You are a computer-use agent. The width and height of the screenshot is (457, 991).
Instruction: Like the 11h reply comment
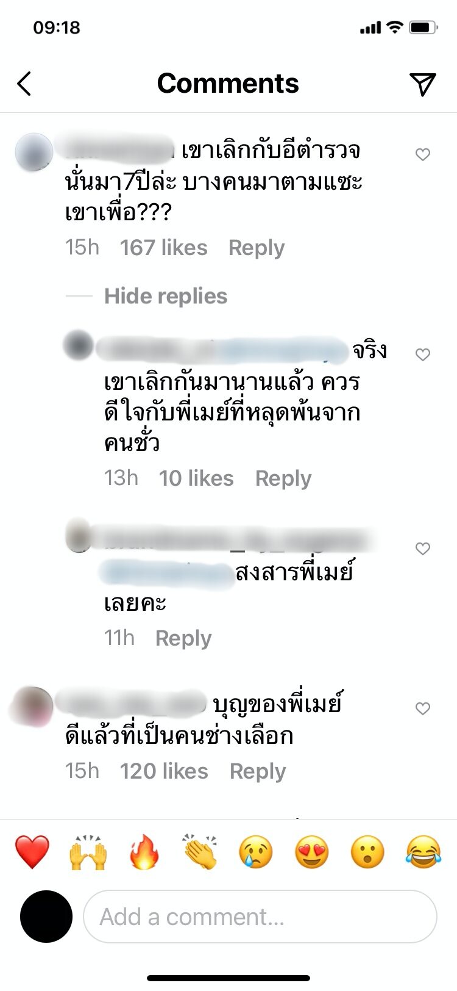point(423,549)
